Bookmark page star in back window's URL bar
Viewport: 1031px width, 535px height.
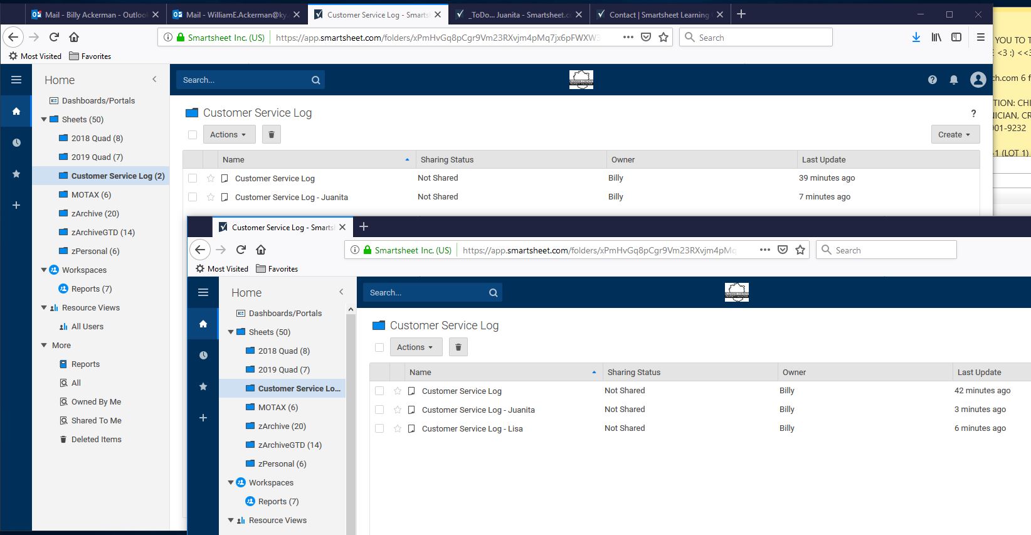pyautogui.click(x=664, y=38)
